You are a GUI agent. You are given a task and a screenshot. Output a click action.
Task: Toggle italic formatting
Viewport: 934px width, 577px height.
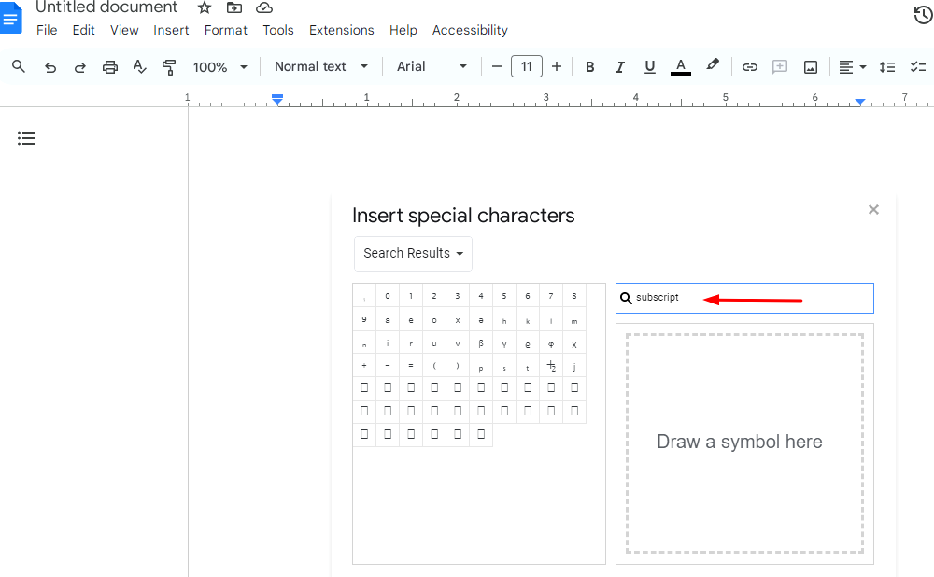[x=619, y=66]
